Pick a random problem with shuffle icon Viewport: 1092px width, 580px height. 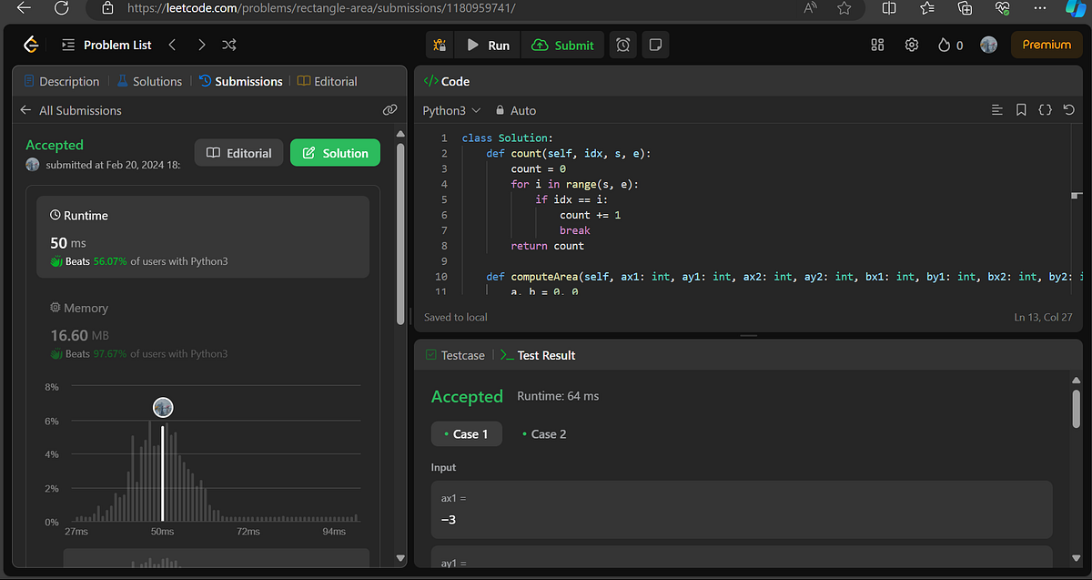click(x=229, y=45)
